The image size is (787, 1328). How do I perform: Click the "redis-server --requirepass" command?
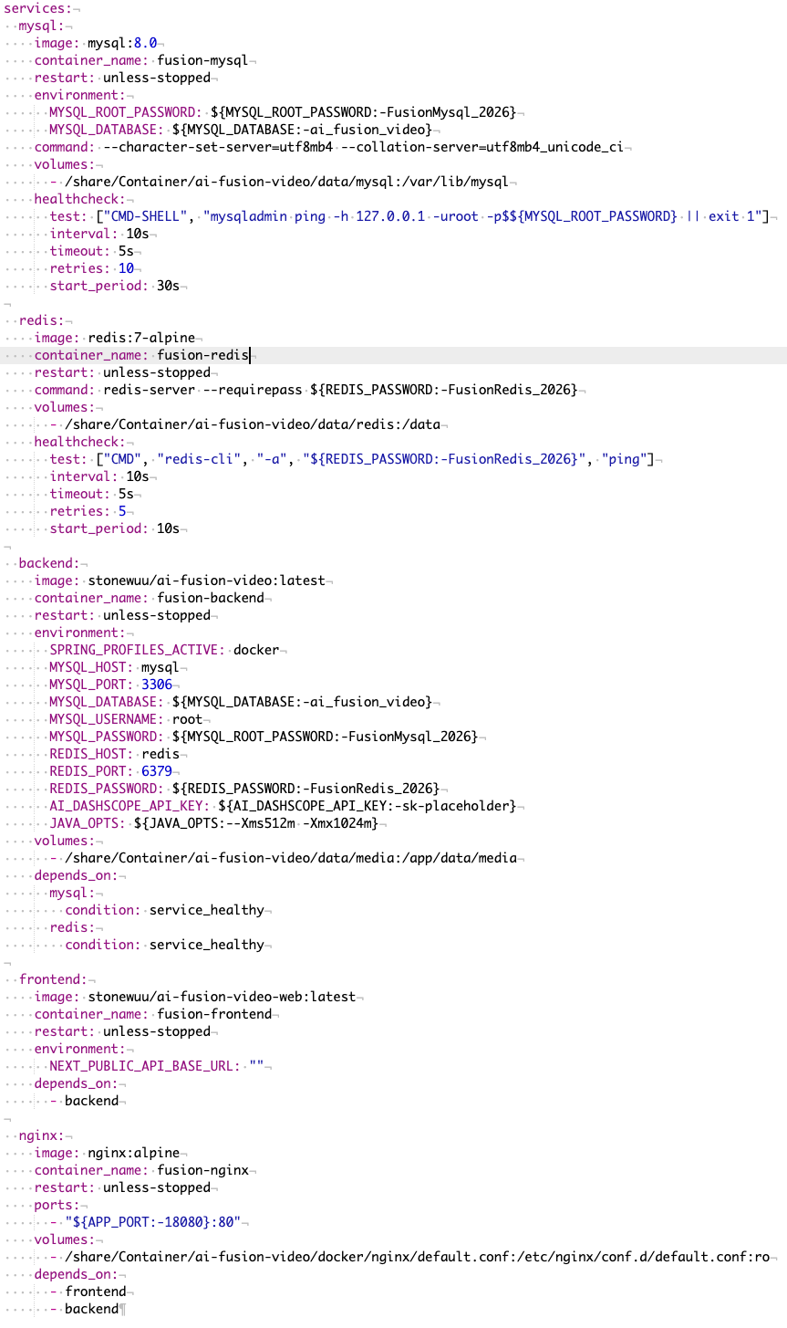tap(202, 390)
